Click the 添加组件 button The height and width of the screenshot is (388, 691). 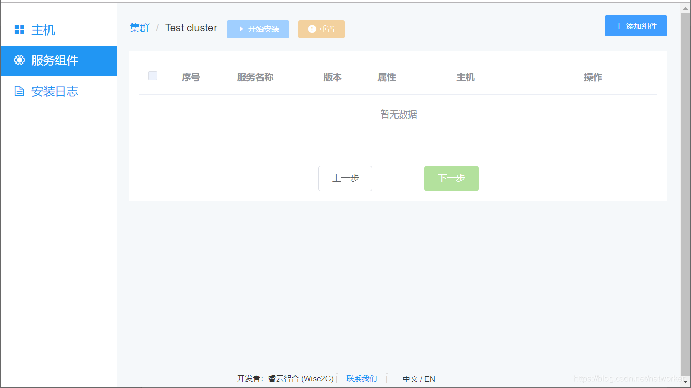coord(636,26)
